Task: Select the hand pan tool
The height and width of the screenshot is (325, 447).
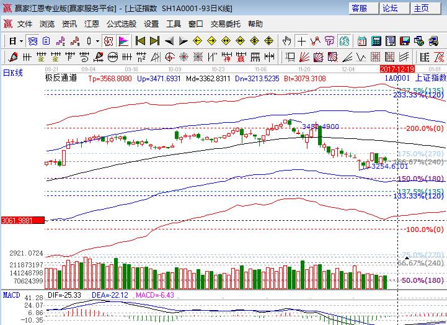Action: (287, 42)
